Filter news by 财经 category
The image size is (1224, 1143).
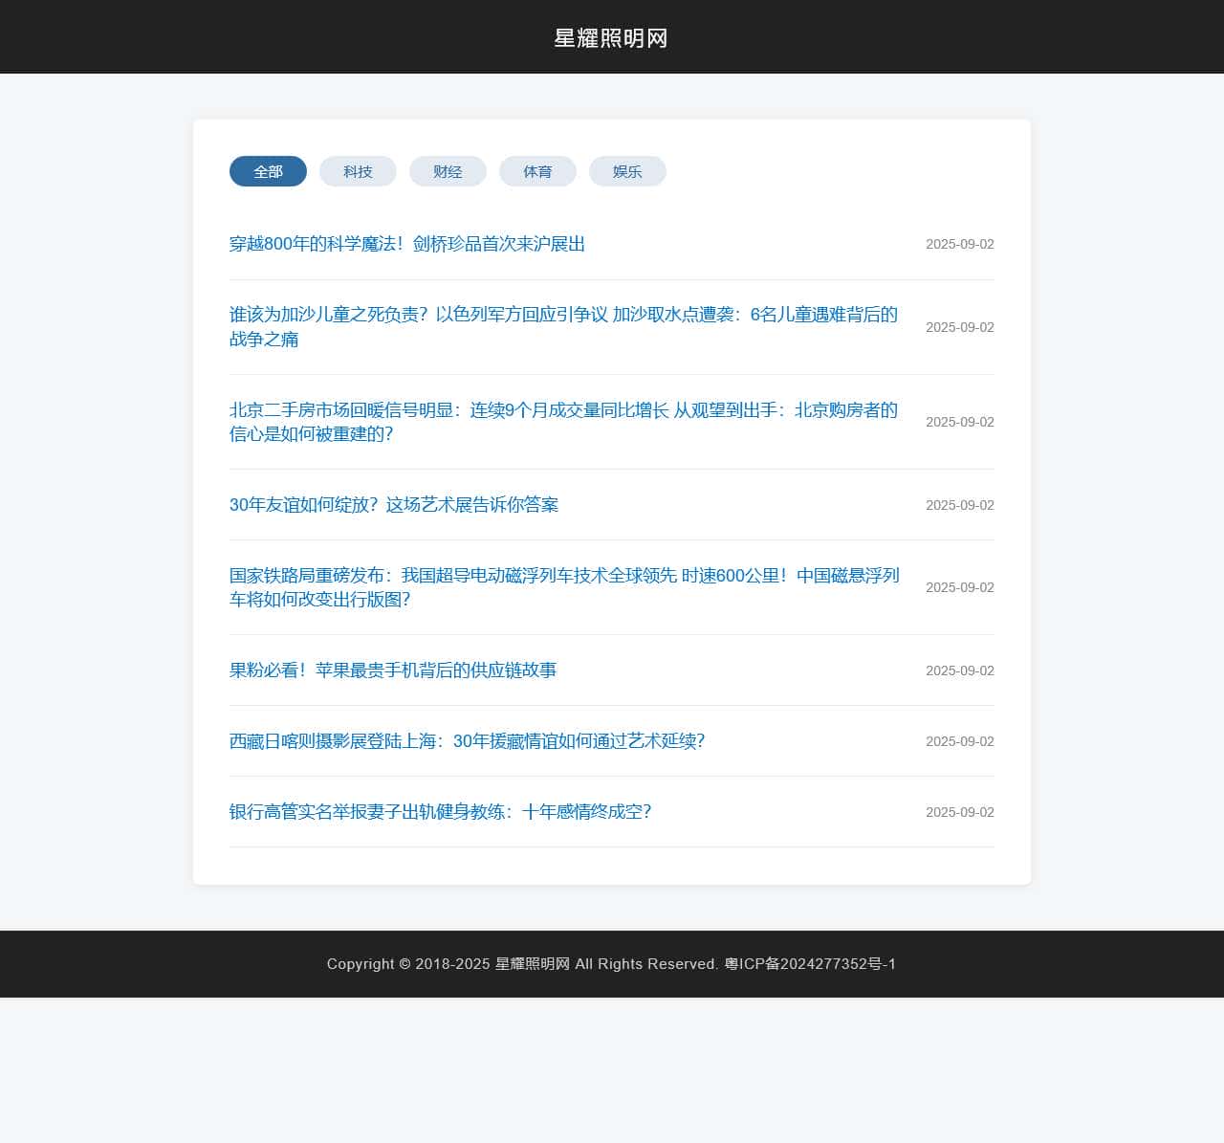click(448, 171)
